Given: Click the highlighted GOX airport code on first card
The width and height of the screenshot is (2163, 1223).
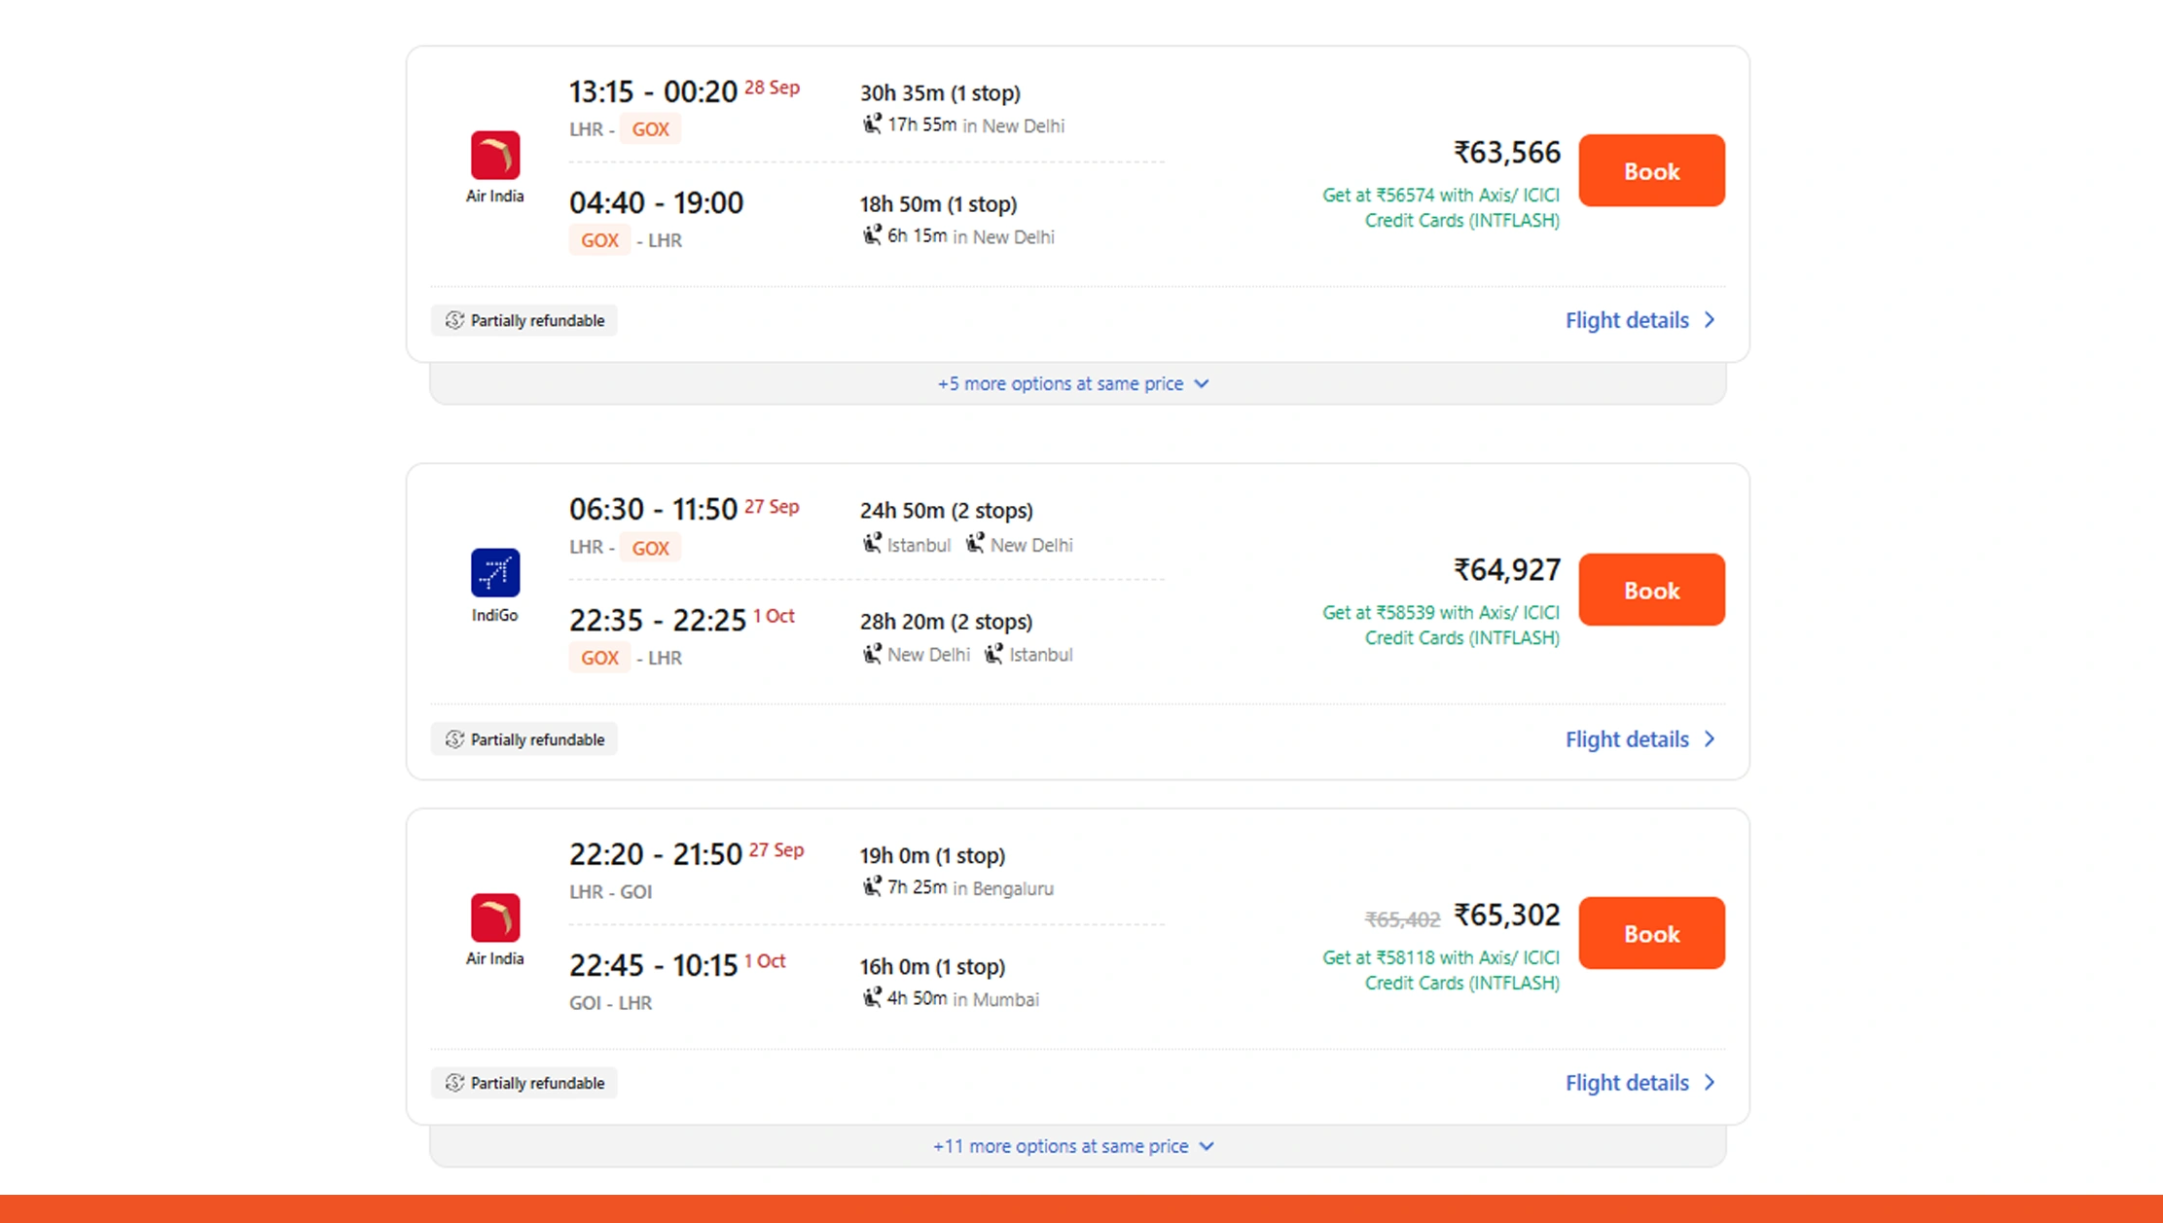Looking at the screenshot, I should click(649, 127).
